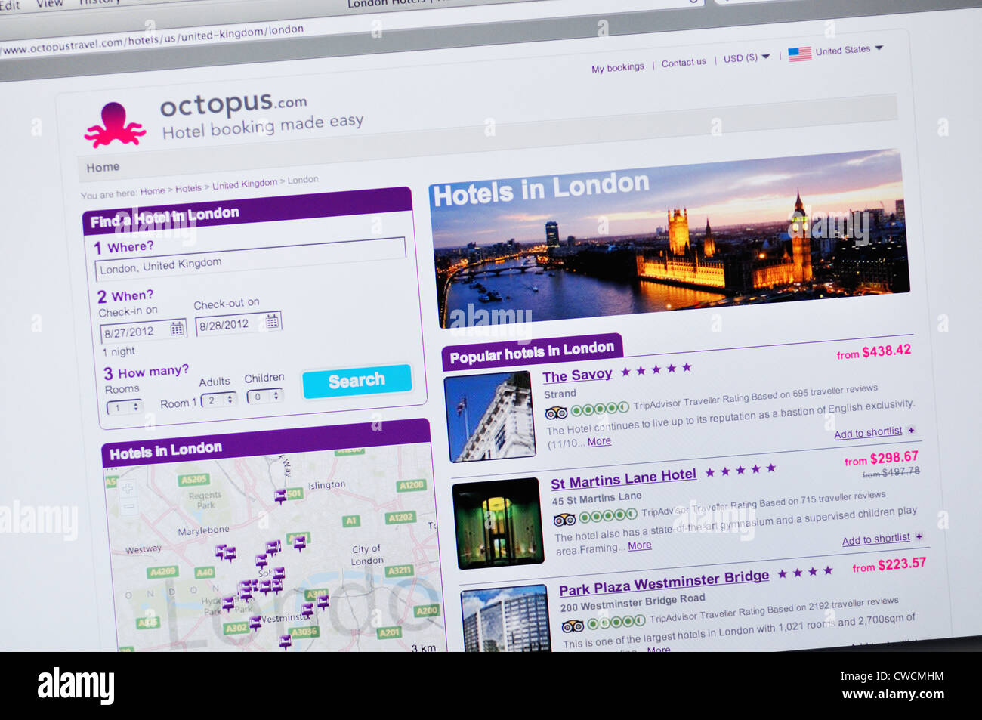Click Park Plaza price from $223.57
The width and height of the screenshot is (982, 720).
[889, 564]
